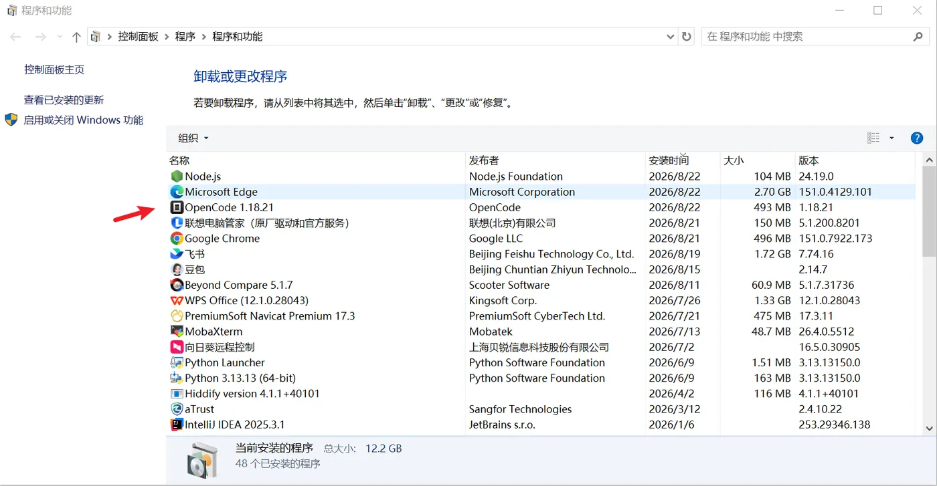Click the change view layout icon
Image resolution: width=937 pixels, height=486 pixels.
[873, 138]
